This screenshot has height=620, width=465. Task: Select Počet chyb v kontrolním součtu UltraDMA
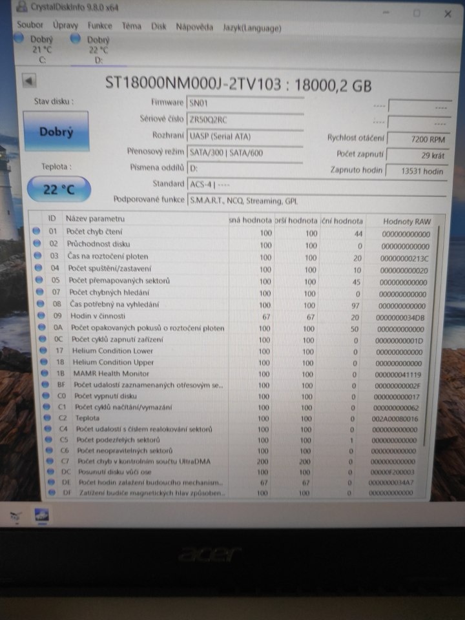click(x=144, y=461)
